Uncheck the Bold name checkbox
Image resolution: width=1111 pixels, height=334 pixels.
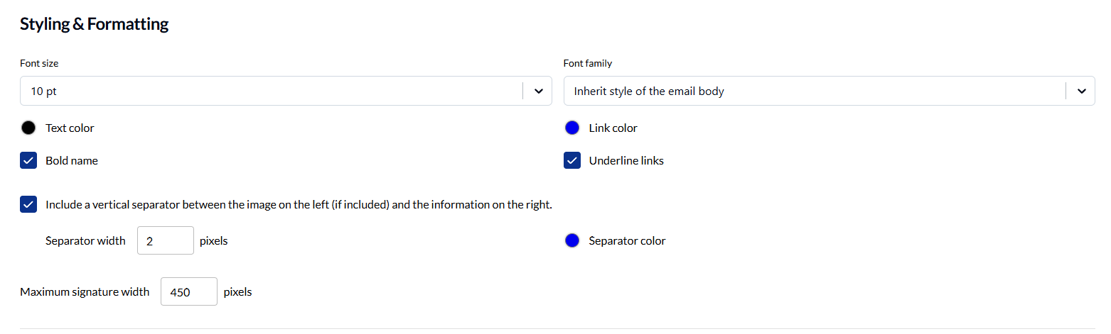tap(28, 161)
